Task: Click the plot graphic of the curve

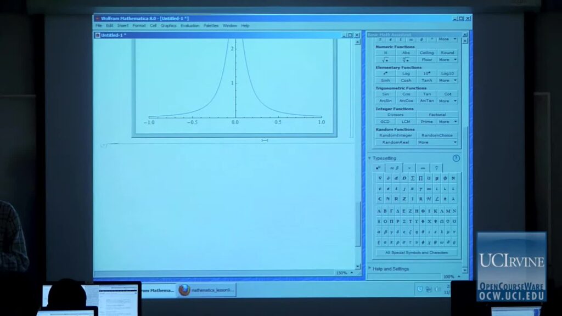Action: pos(235,85)
